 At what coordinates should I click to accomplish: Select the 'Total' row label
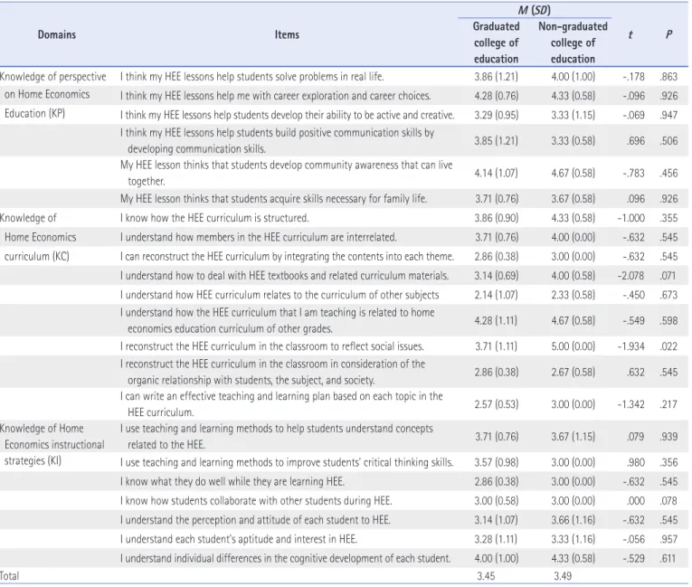[x=9, y=576]
